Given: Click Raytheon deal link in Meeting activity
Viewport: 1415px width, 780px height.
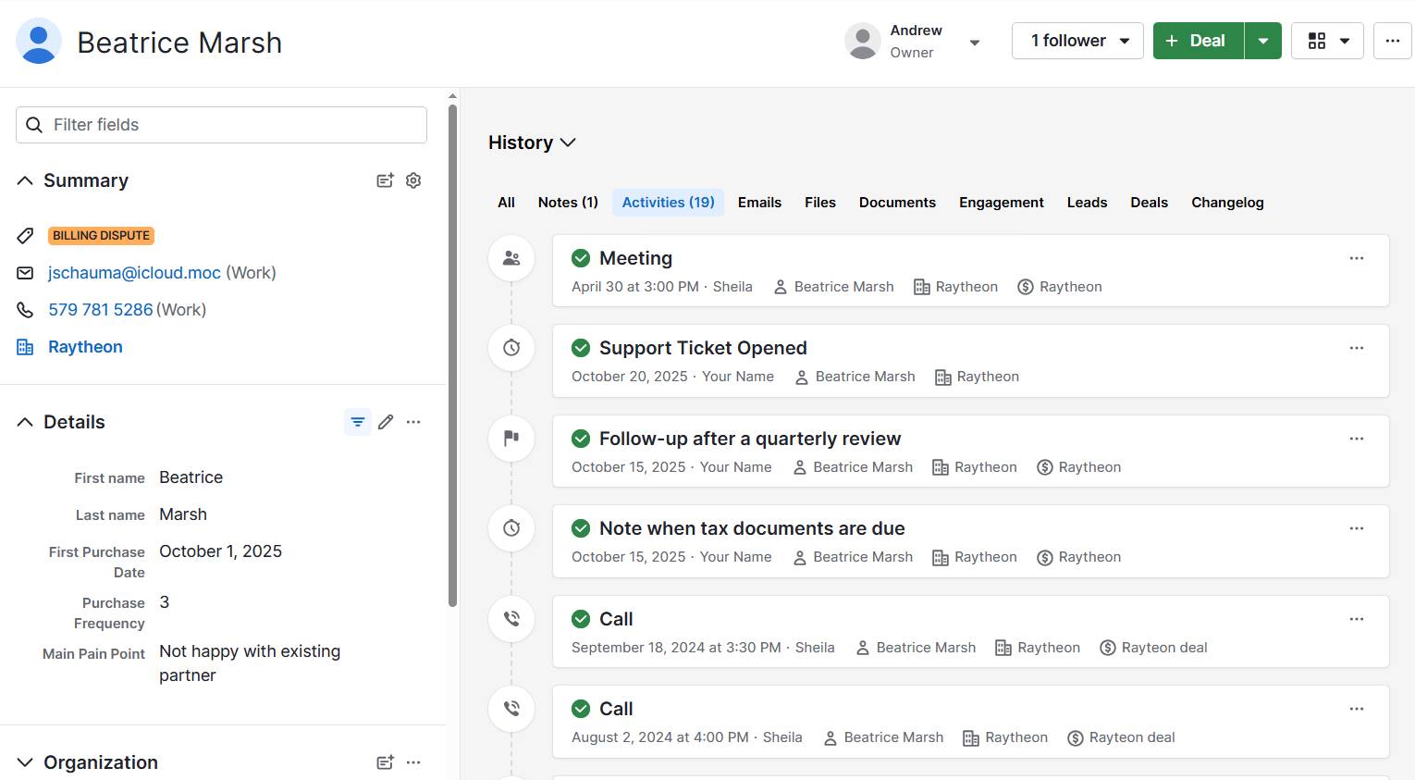Looking at the screenshot, I should (x=1071, y=287).
